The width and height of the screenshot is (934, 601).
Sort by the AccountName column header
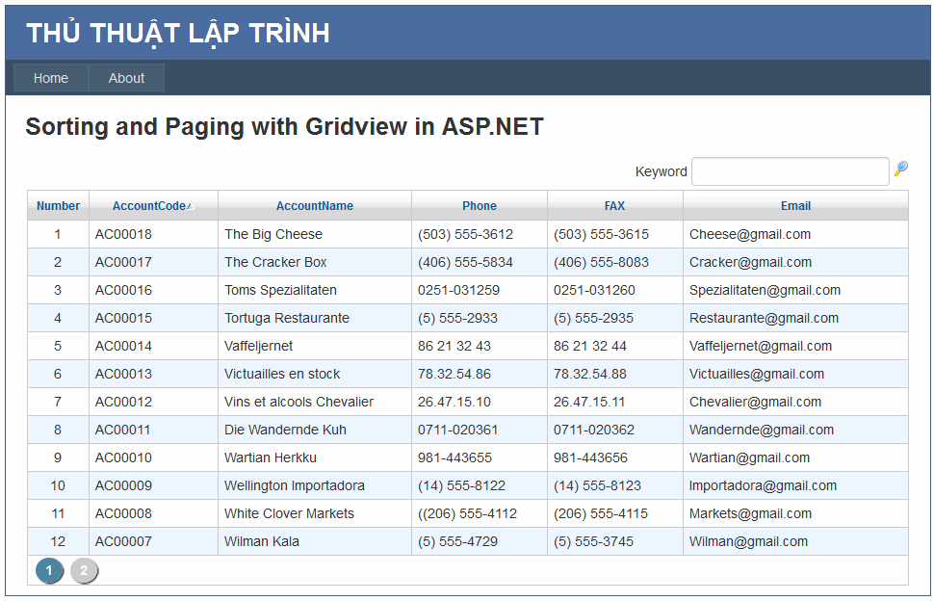pos(315,206)
